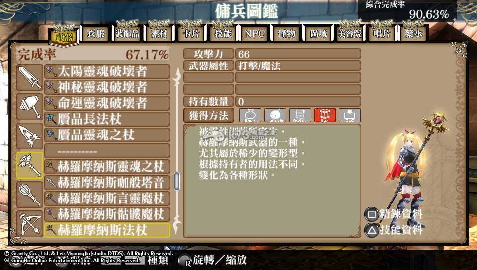
Task: Select the hammer weapon category icon
Action: 29,107
